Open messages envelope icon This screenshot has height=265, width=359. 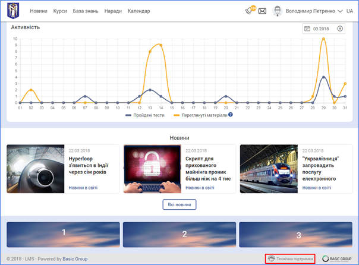click(x=262, y=11)
